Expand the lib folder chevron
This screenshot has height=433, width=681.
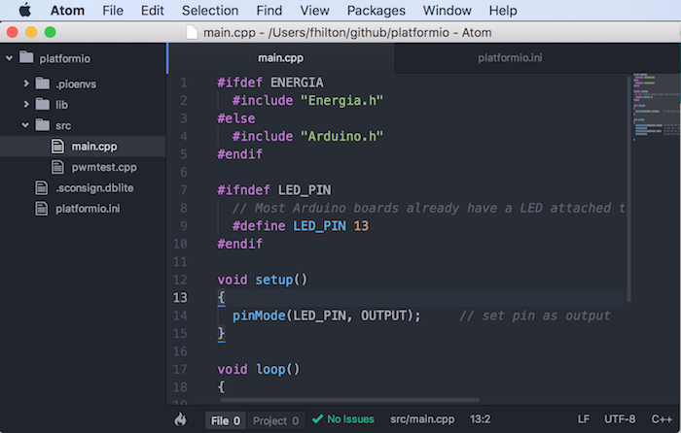26,104
